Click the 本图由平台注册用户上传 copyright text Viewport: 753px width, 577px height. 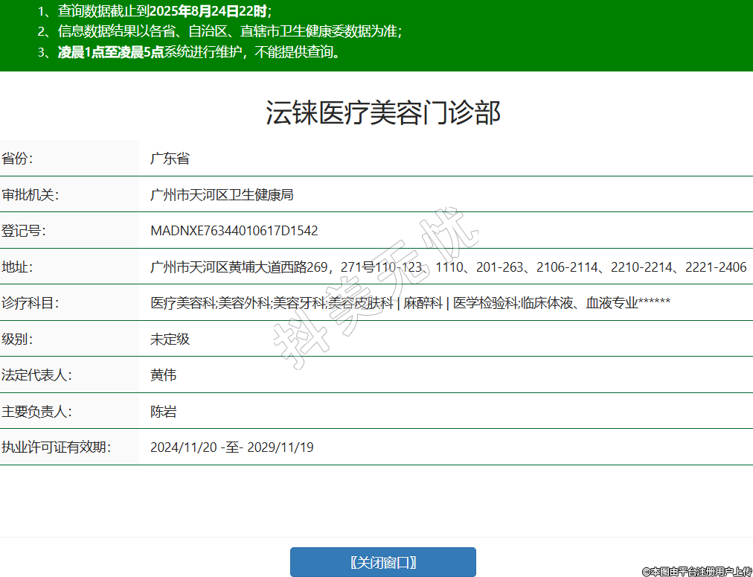click(x=696, y=571)
